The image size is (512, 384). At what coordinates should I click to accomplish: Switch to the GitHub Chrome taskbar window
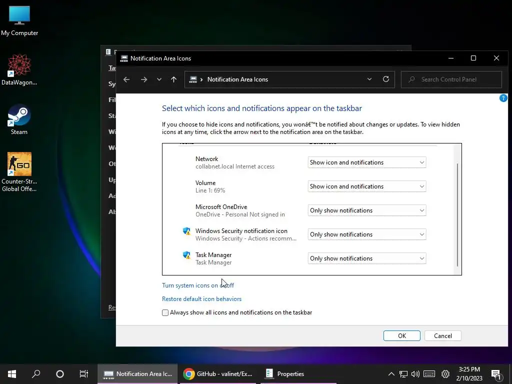[x=219, y=374]
